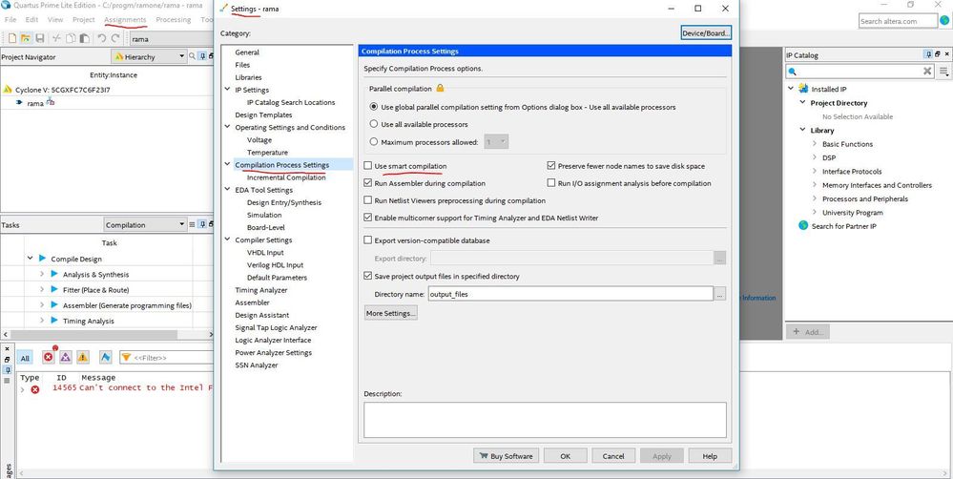
Task: Open the View menu
Action: 55,19
